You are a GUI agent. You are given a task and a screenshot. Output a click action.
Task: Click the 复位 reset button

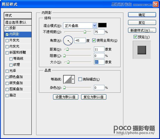click(x=142, y=23)
